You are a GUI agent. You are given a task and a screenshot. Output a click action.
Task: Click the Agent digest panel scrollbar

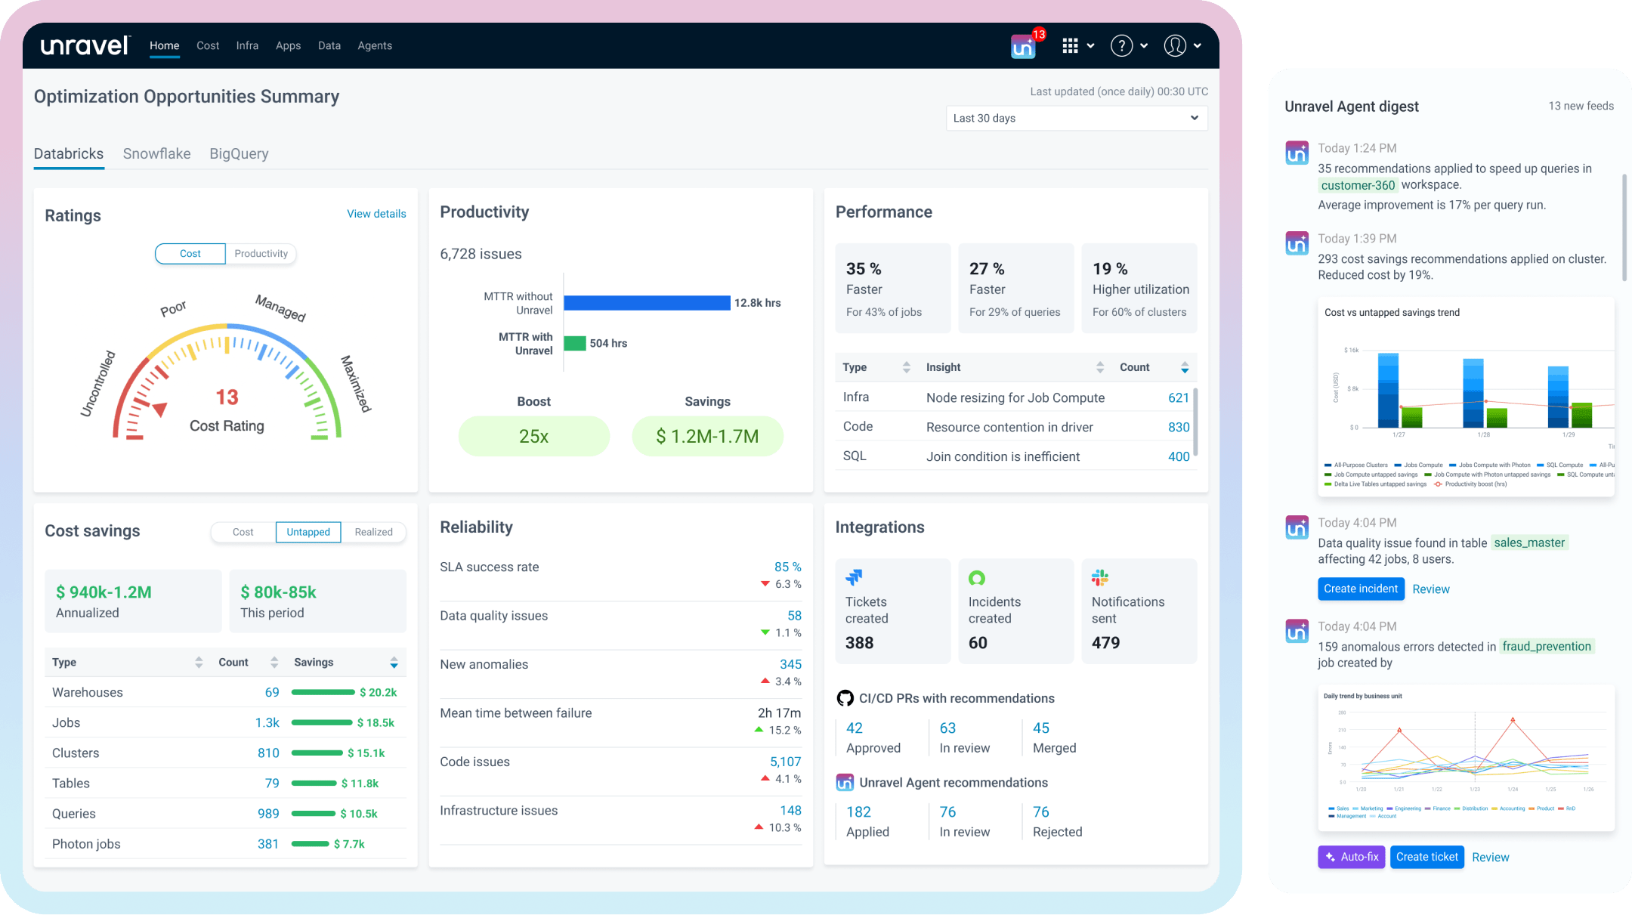click(x=1624, y=227)
